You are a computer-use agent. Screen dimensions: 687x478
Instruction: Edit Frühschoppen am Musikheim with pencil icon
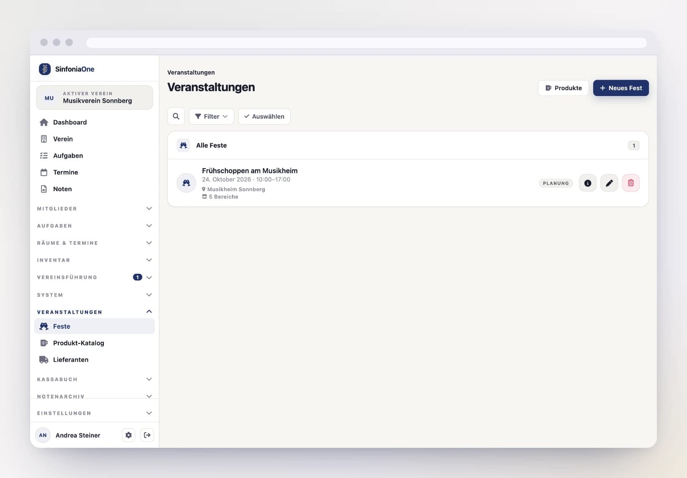coord(609,183)
